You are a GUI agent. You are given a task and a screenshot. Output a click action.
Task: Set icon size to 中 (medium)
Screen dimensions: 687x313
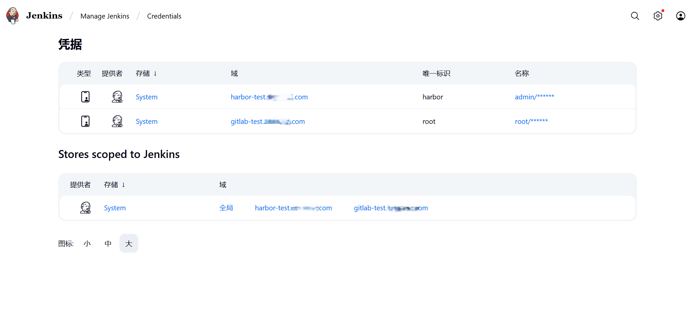tap(108, 243)
